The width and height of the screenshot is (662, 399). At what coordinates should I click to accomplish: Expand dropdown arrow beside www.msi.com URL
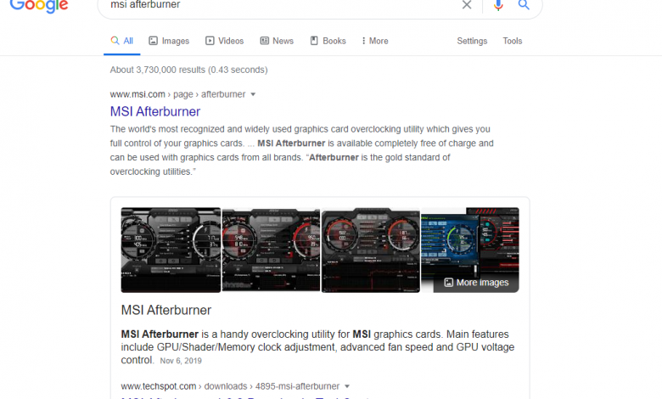(x=253, y=94)
